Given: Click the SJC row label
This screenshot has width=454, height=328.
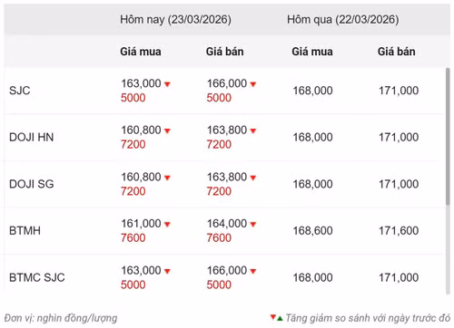Looking at the screenshot, I should 20,91.
